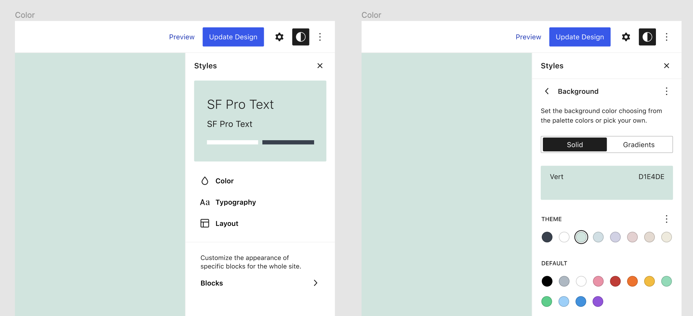Select the Solid tab

pos(575,144)
